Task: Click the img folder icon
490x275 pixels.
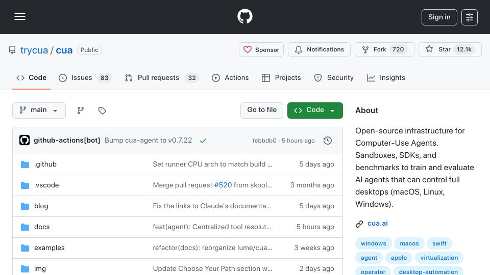Action: click(x=25, y=269)
